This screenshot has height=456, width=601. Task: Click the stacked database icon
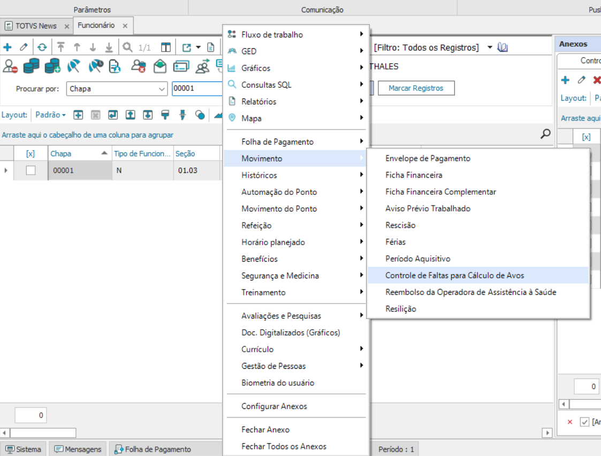point(32,66)
